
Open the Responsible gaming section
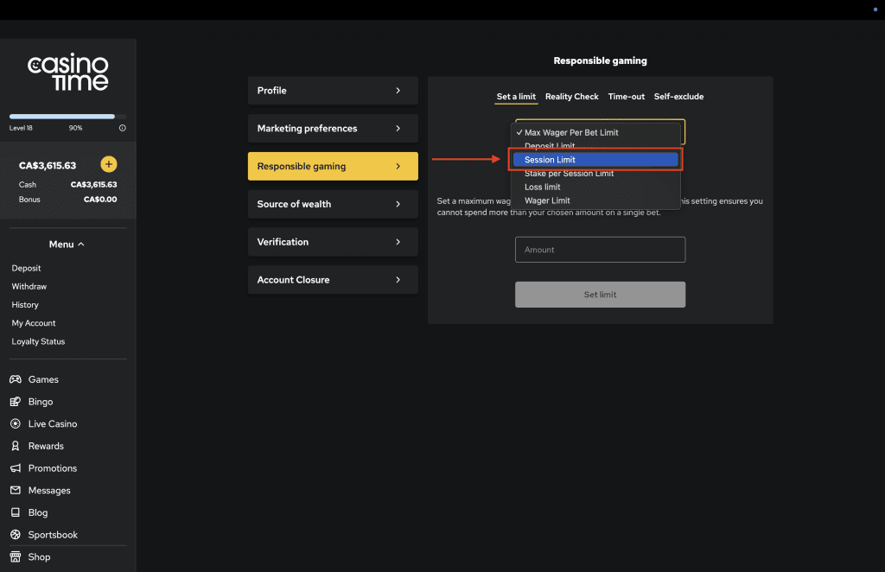pyautogui.click(x=333, y=166)
